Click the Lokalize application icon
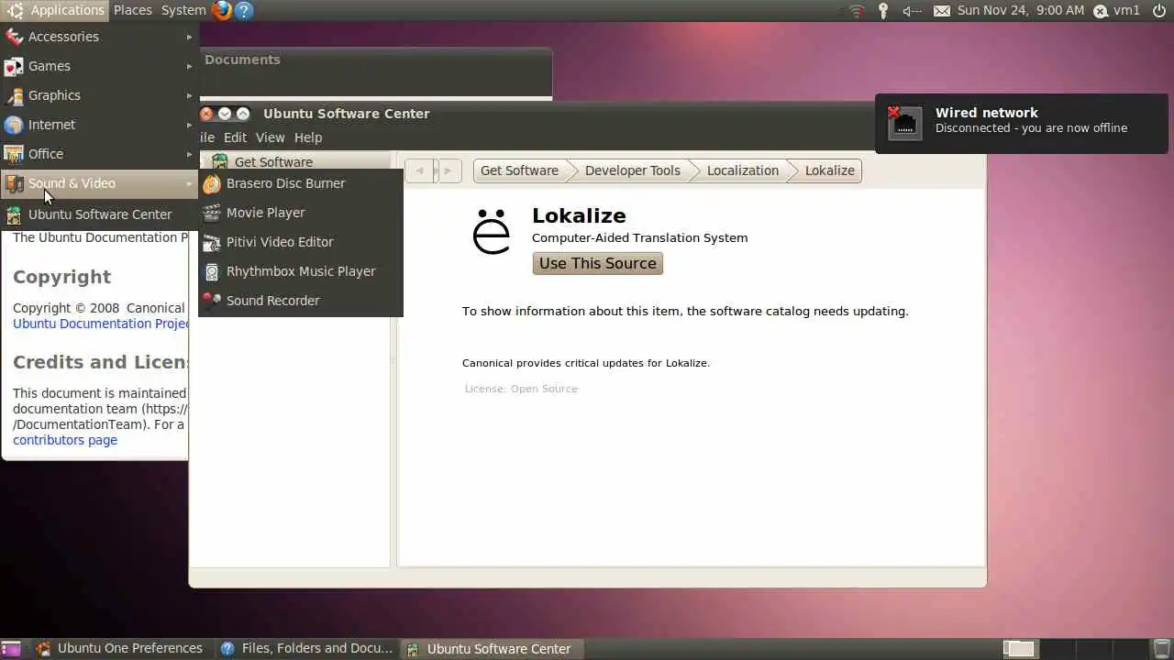 click(x=492, y=232)
